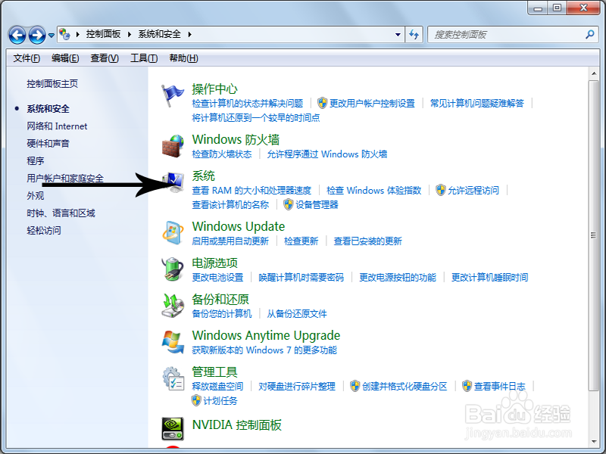Open the Power Options battery icon

click(173, 269)
